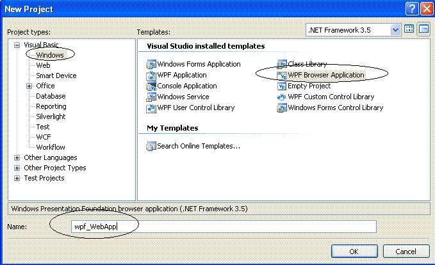Screen dimensions: 435x265
Task: Click the WPF Custom Control Library icon
Action: [x=282, y=97]
